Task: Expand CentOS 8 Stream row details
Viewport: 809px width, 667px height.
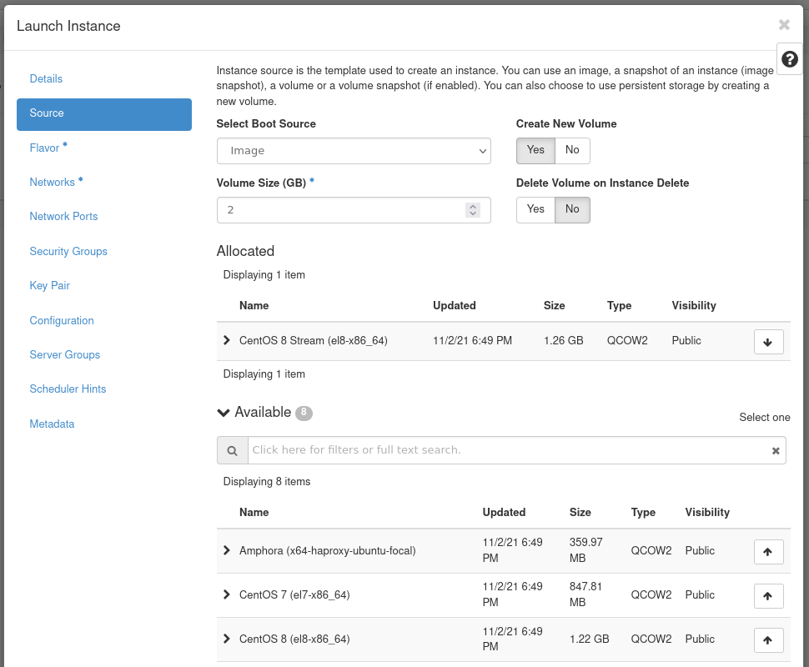Action: pyautogui.click(x=227, y=341)
